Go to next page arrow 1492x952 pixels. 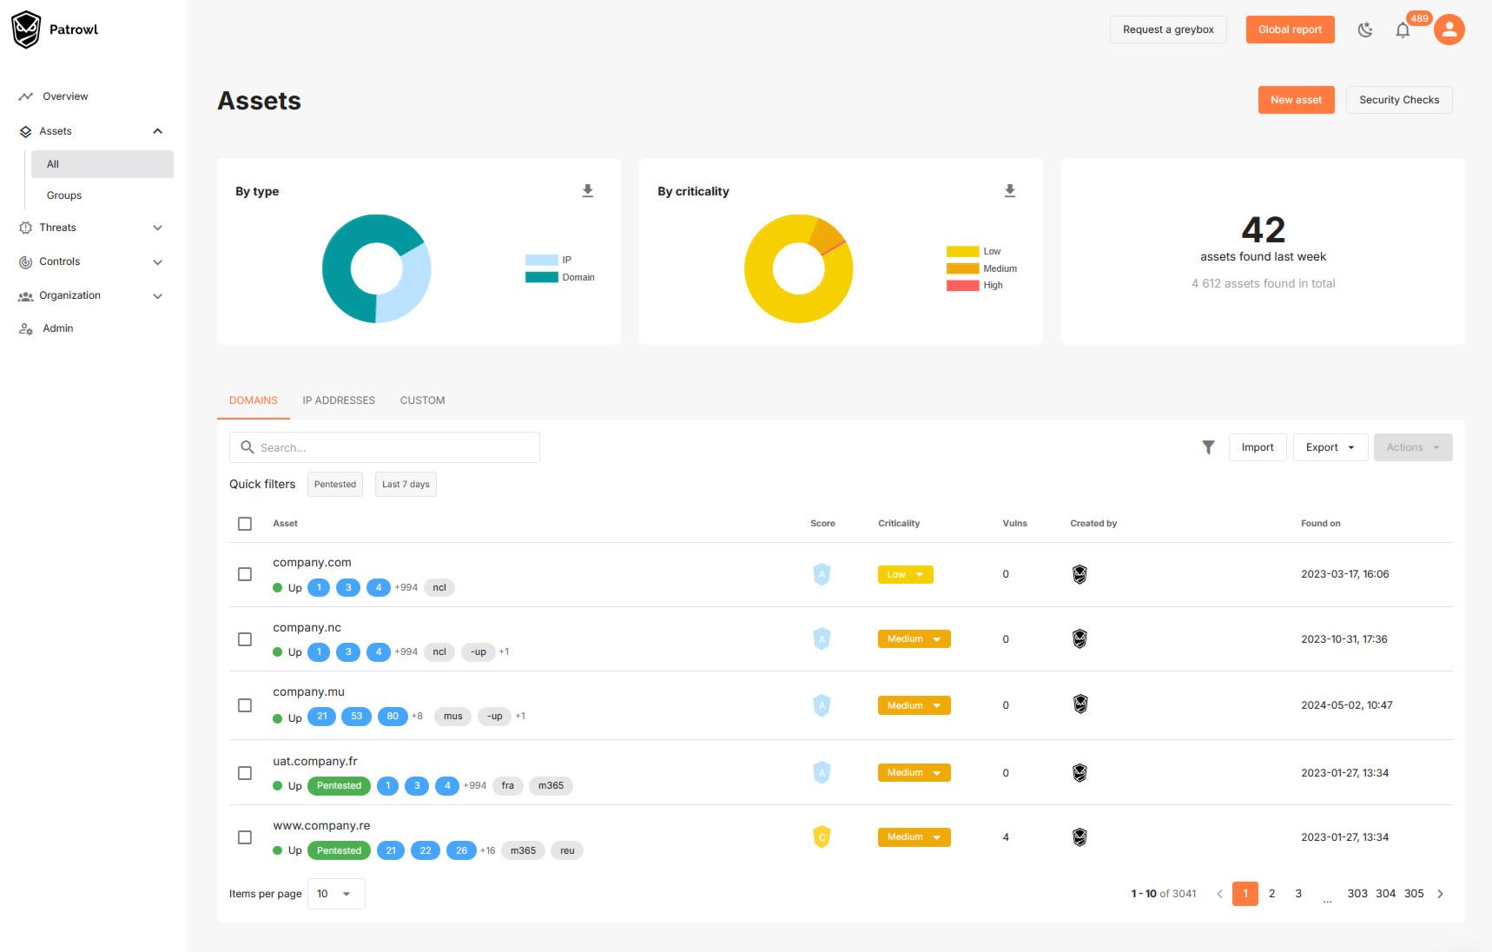pos(1440,894)
